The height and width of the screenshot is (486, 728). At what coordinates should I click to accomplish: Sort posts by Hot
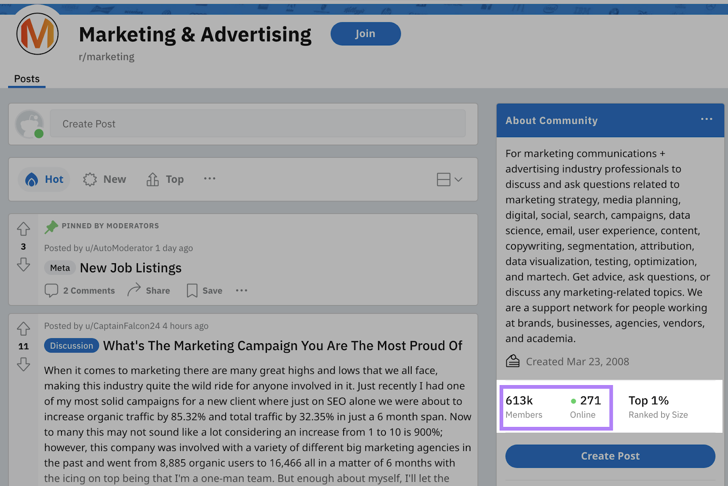[45, 180]
